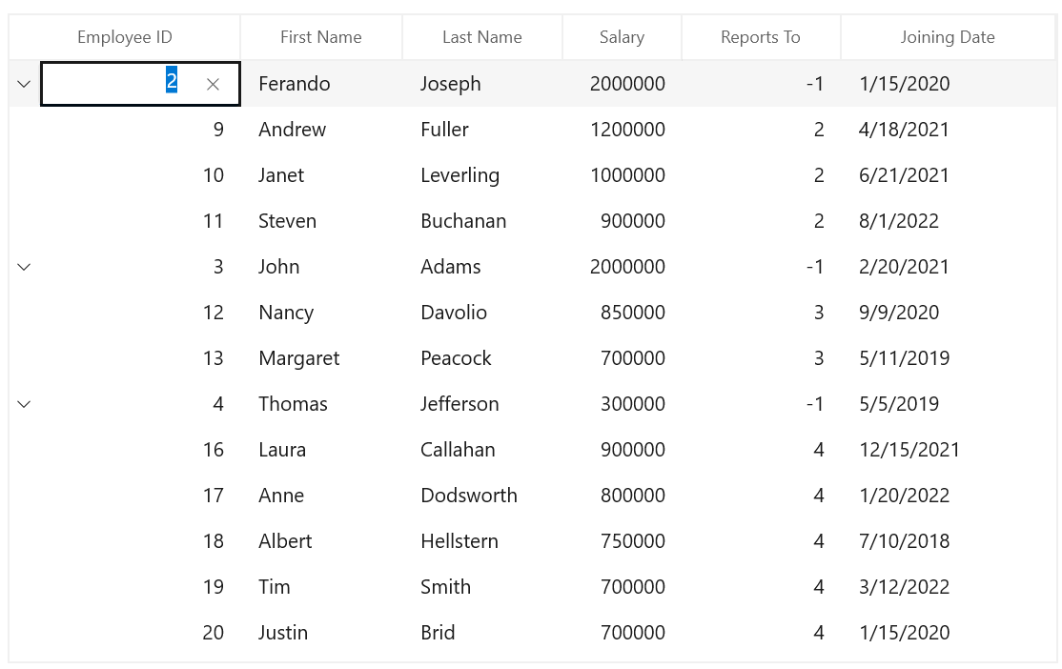Select Justin Brid's salary cell
The image size is (1062, 669).
point(633,632)
